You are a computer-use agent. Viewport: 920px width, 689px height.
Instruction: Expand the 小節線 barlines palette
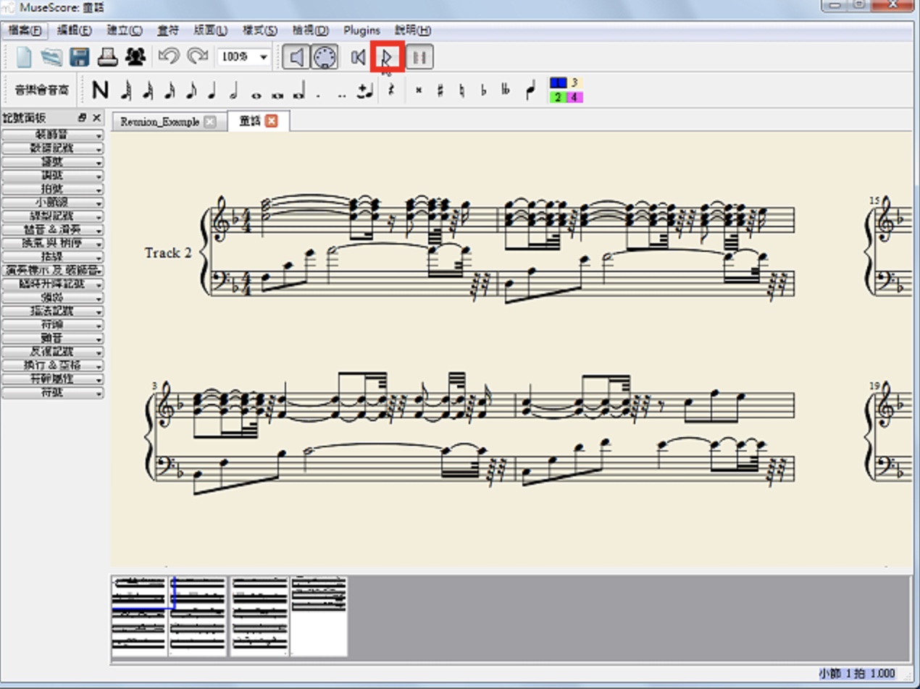point(54,203)
